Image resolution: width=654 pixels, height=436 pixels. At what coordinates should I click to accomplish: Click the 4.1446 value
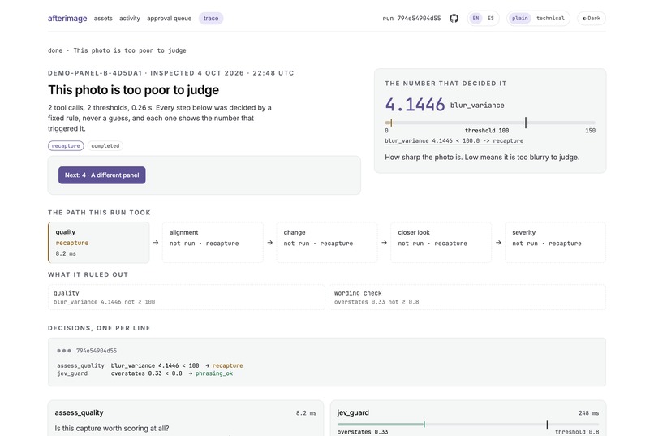[x=415, y=104]
